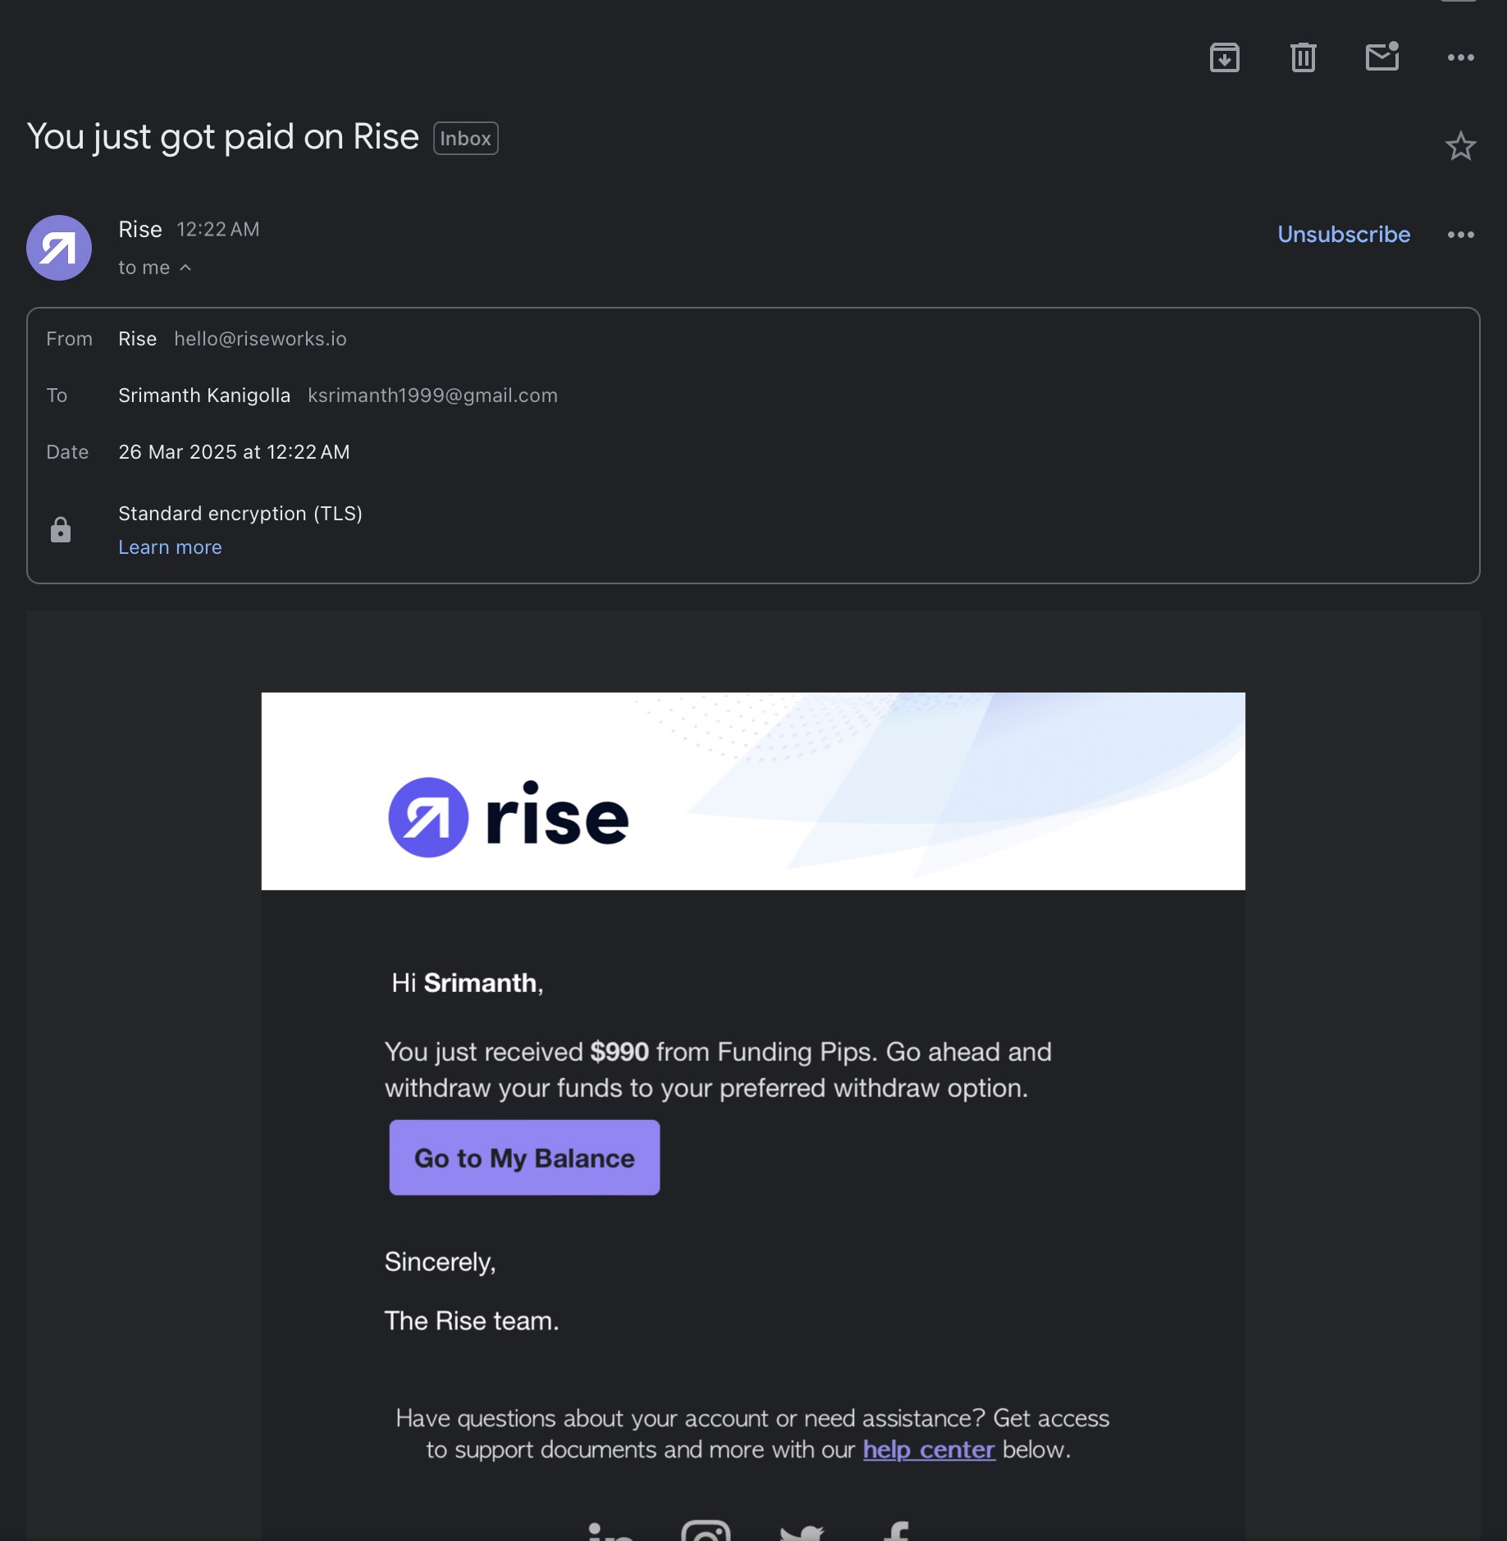Delete the email with the trash icon
This screenshot has width=1507, height=1541.
coord(1303,57)
